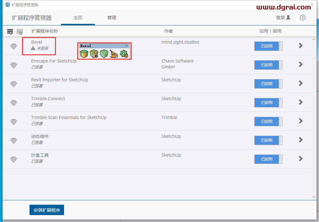Click the dark select-all rows icon
The width and height of the screenshot is (319, 222).
(x=10, y=32)
